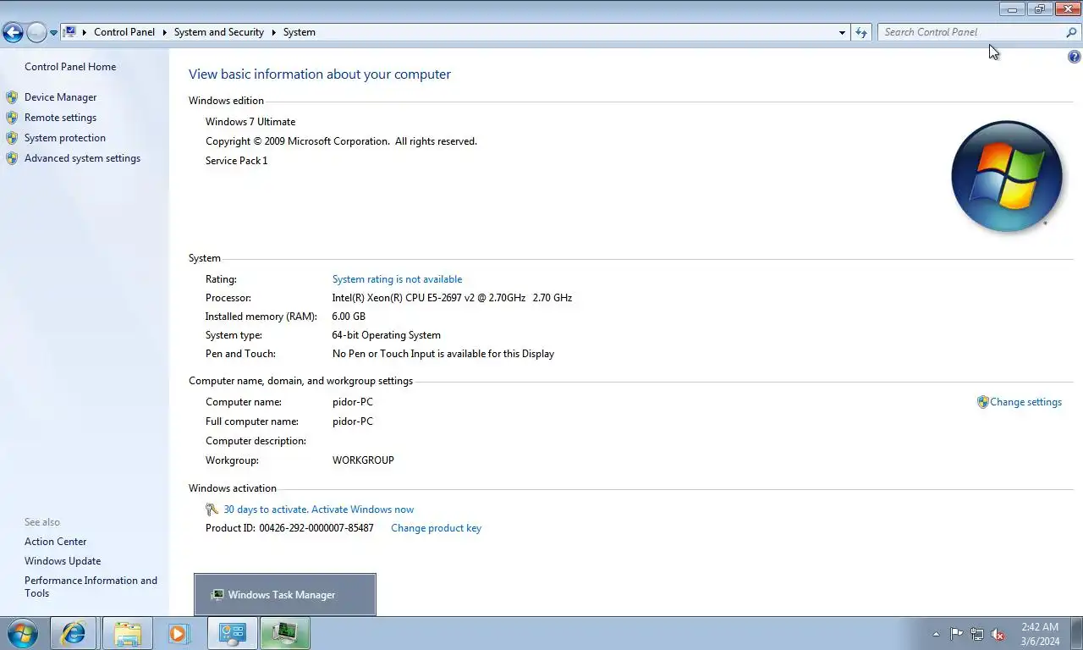The image size is (1083, 650).
Task: Click Change product key link
Action: pos(436,528)
